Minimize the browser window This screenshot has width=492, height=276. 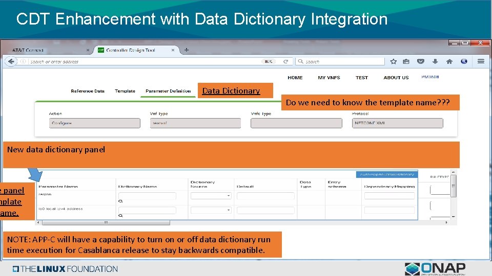click(x=454, y=43)
